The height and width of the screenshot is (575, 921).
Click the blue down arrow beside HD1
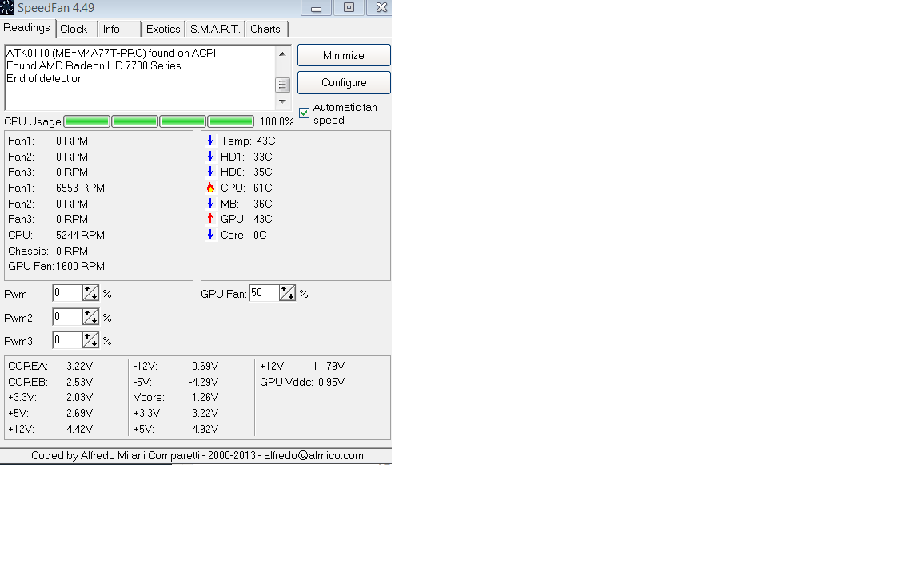click(x=210, y=156)
